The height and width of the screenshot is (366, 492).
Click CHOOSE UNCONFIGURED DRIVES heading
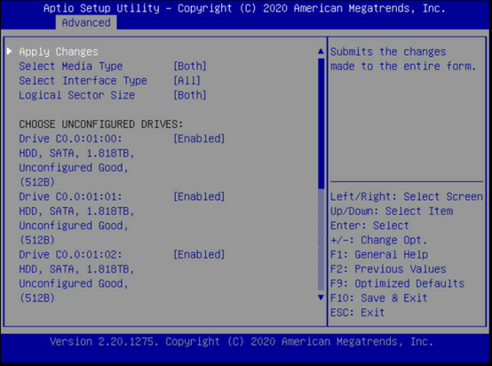point(101,124)
